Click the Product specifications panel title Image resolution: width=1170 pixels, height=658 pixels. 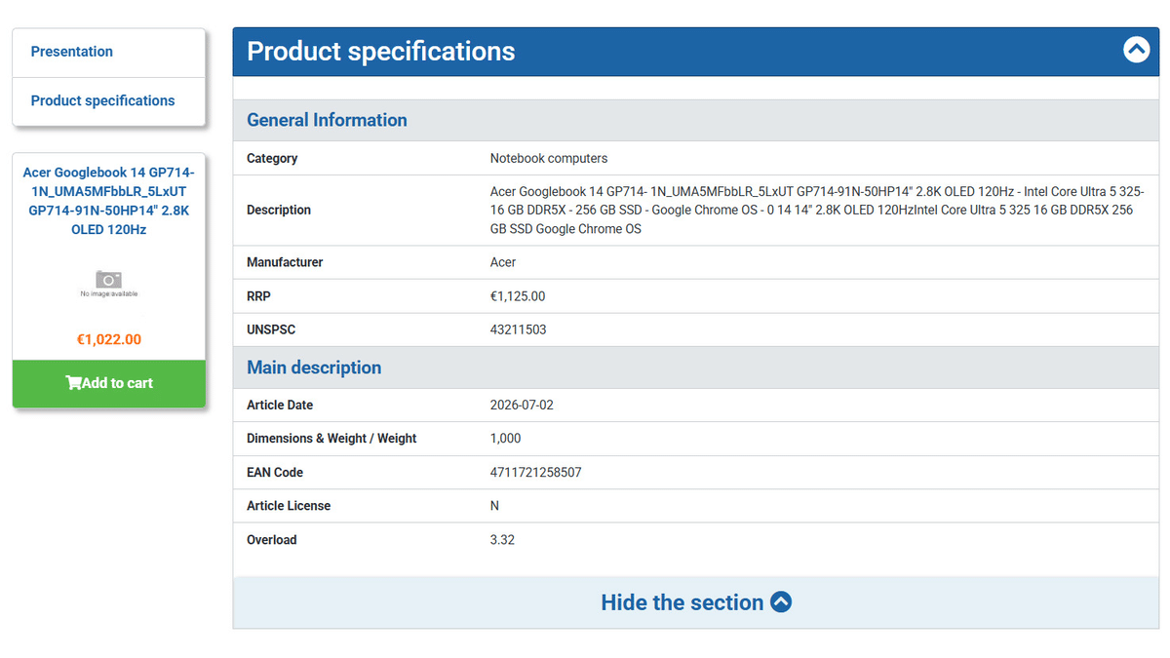(x=381, y=51)
